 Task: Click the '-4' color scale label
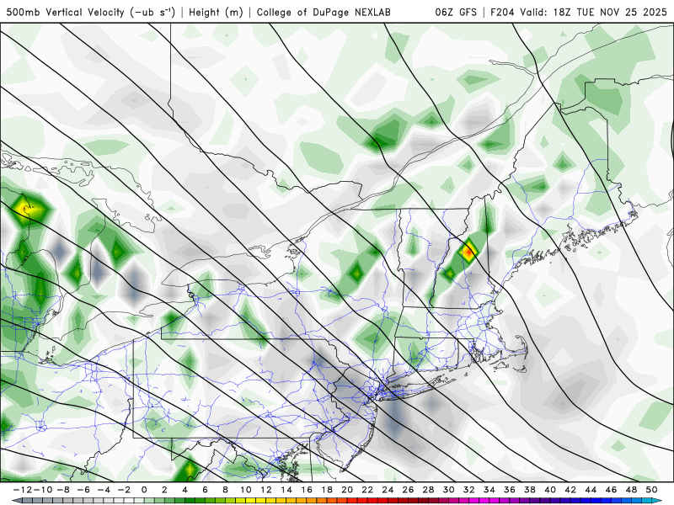click(104, 490)
